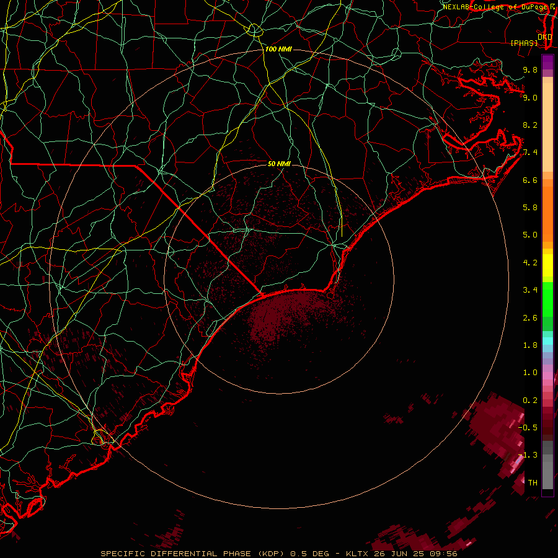Click the 5.0 value on color scale
The height and width of the screenshot is (558, 558).
530,235
